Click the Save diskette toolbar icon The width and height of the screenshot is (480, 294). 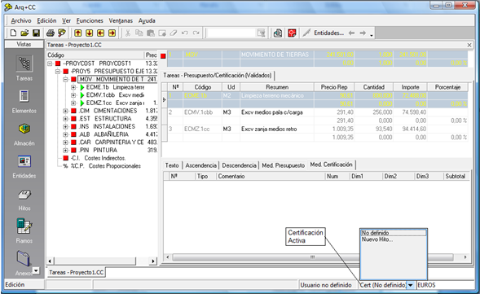36,33
